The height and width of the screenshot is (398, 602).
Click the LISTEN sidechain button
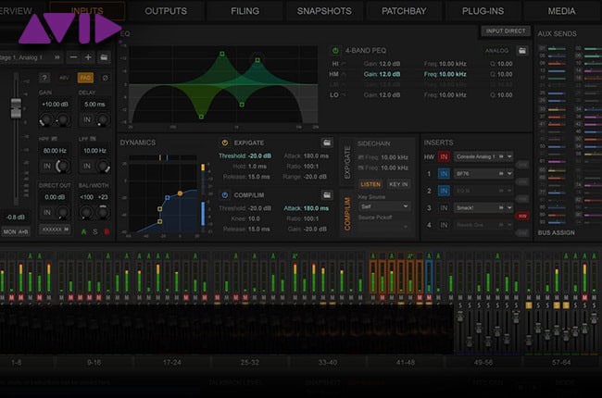pyautogui.click(x=370, y=184)
